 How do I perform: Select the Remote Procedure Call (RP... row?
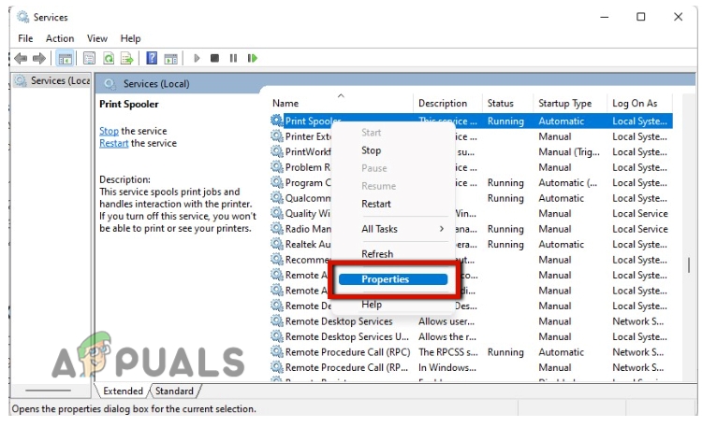471,367
